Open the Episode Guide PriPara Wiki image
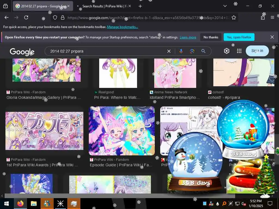279x209 pixels. tap(122, 131)
